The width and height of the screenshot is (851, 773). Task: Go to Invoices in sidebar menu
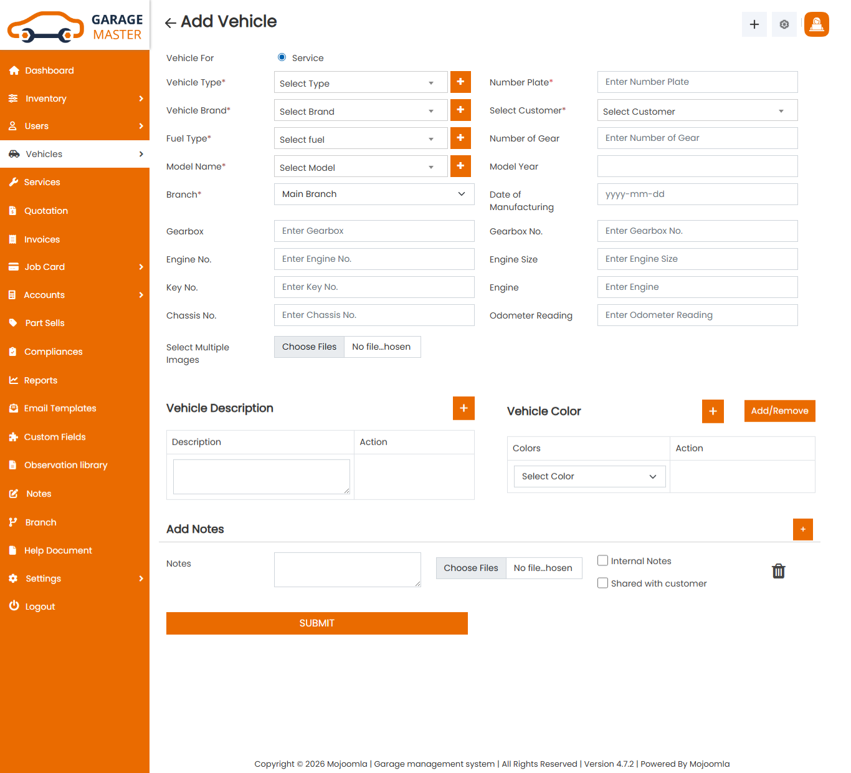pos(42,239)
